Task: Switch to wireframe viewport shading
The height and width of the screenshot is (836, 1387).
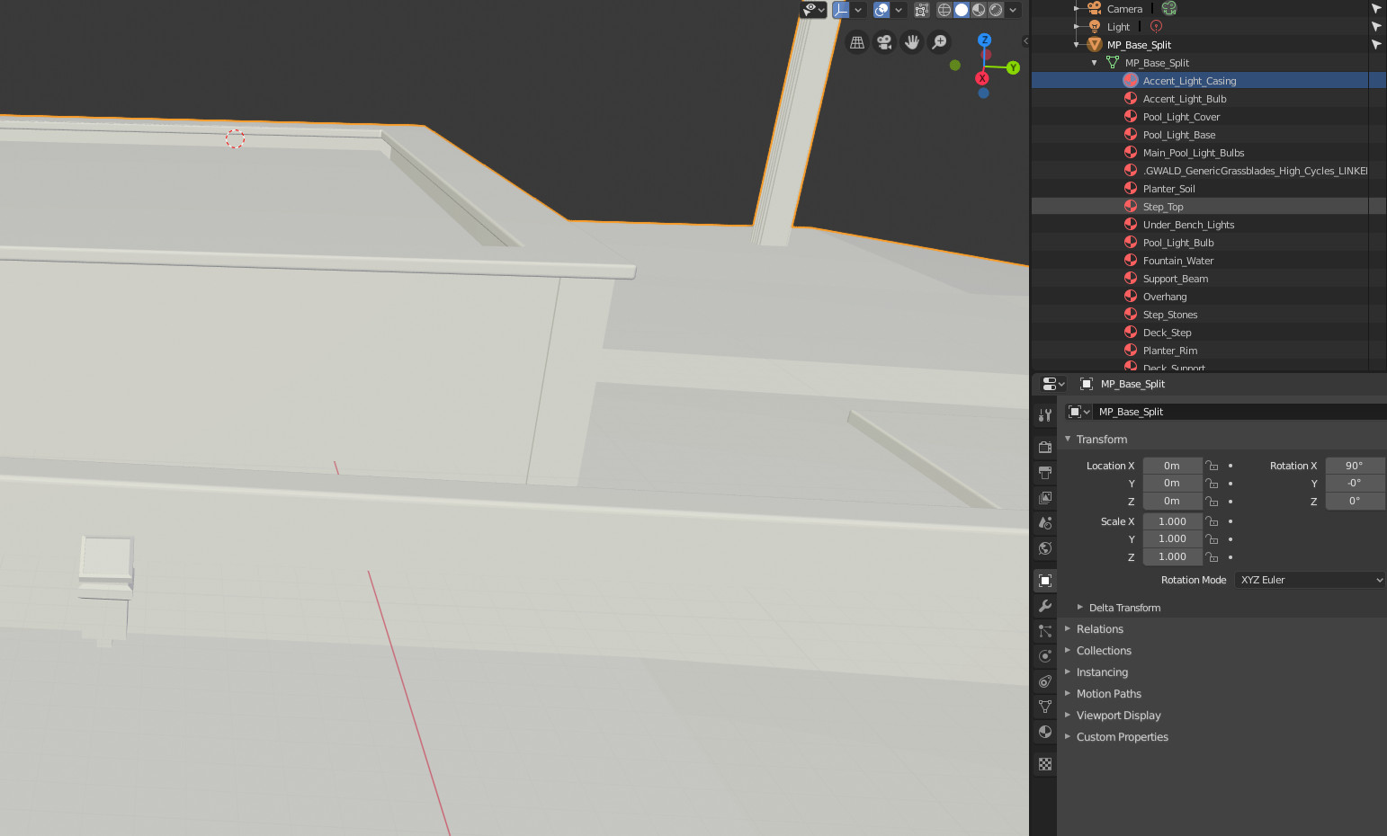Action: 944,10
